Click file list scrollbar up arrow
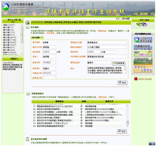 coord(22,25)
